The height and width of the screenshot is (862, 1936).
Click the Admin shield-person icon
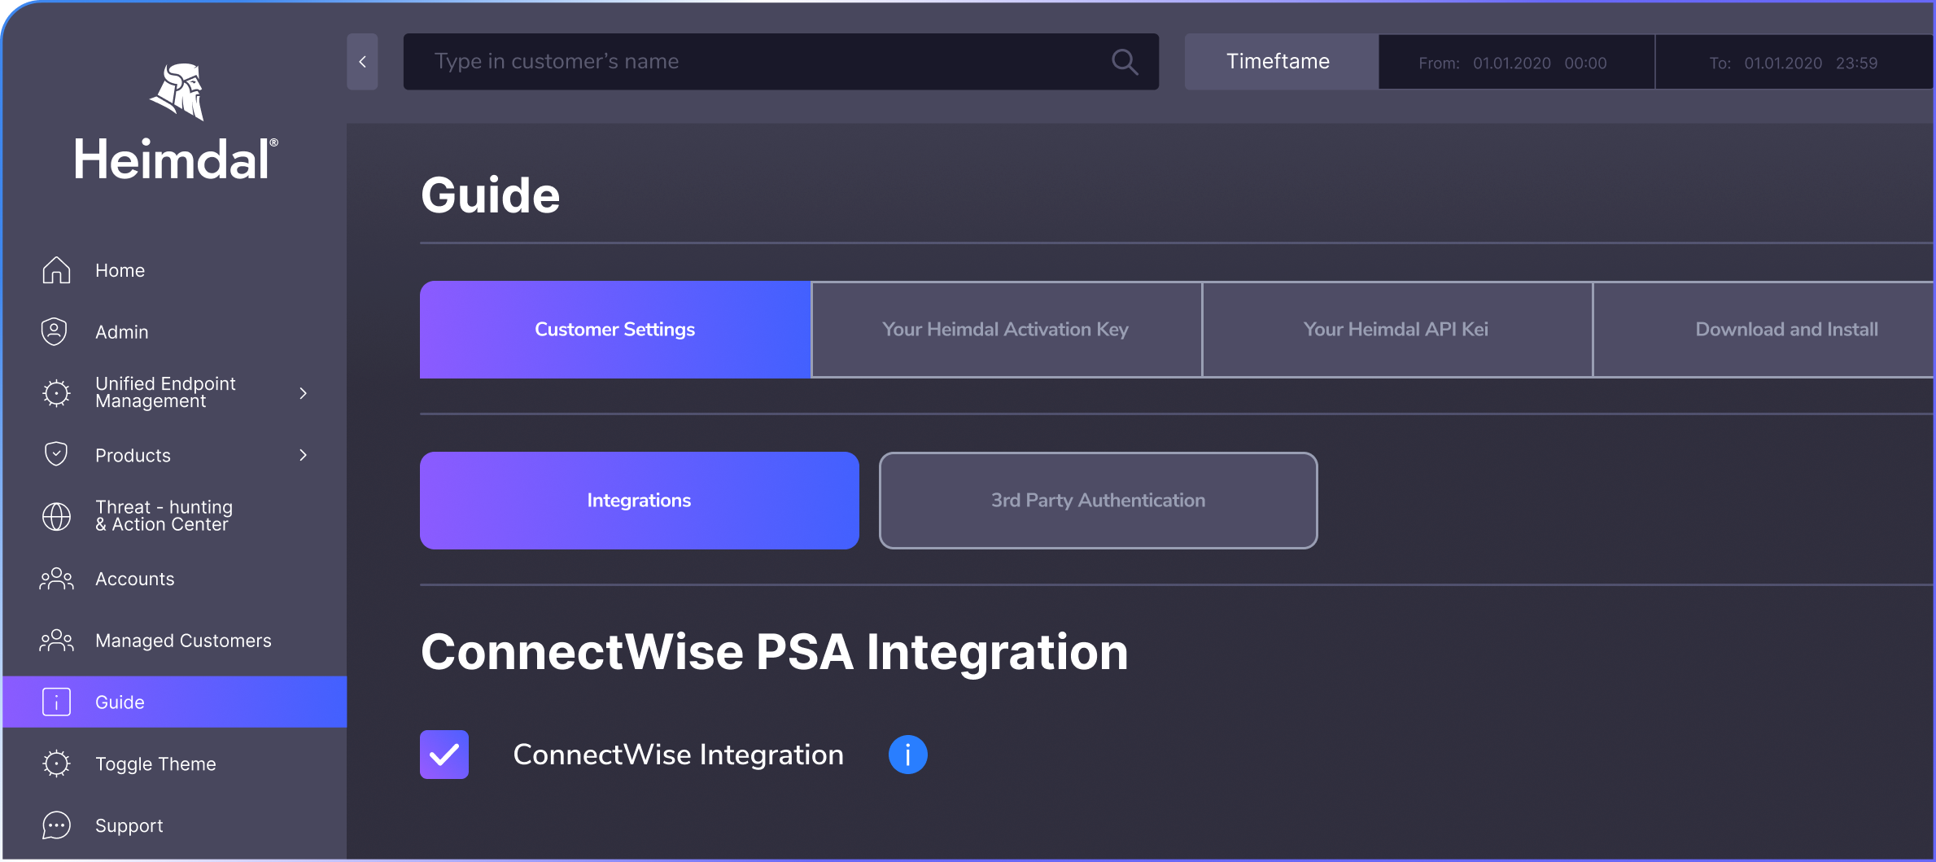(x=55, y=331)
